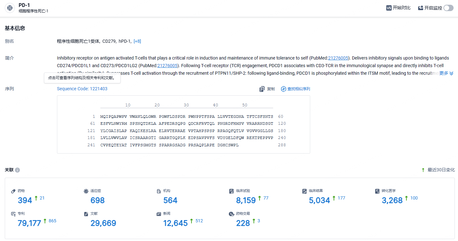Open the 转化医学 count 3,268
This screenshot has width=458, height=241.
click(x=392, y=200)
